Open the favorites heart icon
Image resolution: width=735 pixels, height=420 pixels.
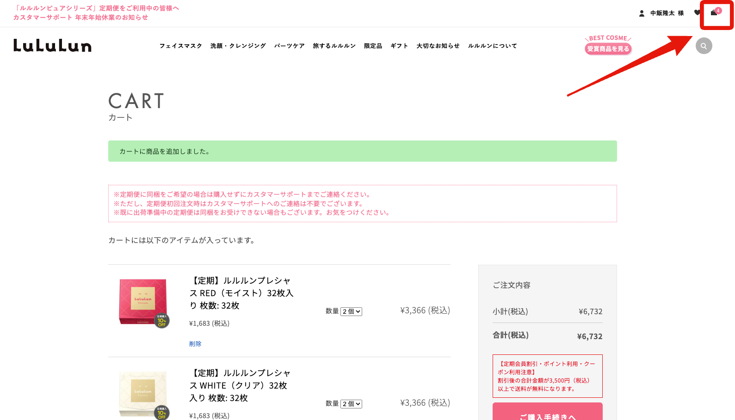pos(697,13)
